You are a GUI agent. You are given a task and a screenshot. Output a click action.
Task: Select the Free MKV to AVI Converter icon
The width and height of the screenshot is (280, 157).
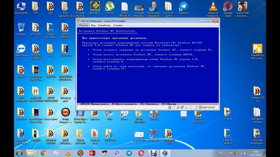click(257, 51)
